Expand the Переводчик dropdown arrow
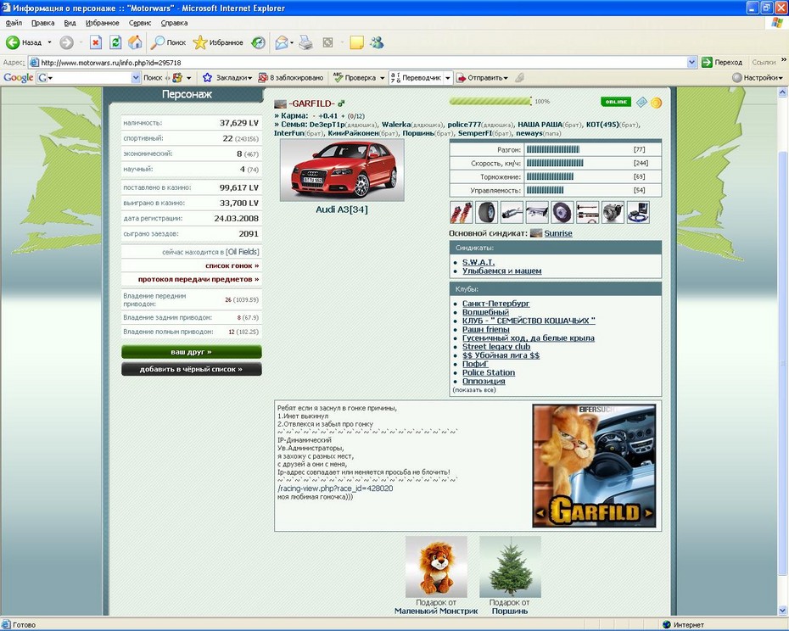This screenshot has width=789, height=631. pyautogui.click(x=447, y=78)
